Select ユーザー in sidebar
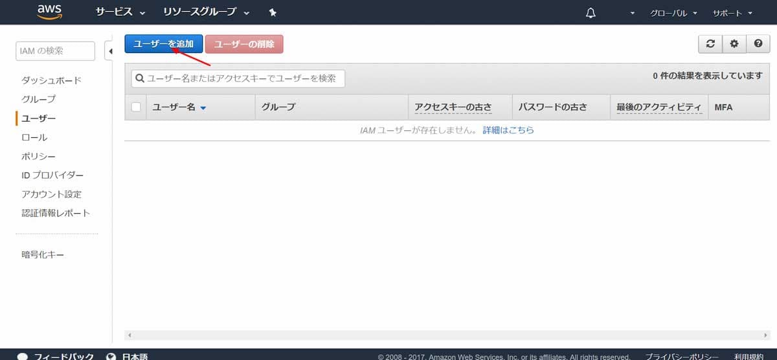 click(39, 118)
